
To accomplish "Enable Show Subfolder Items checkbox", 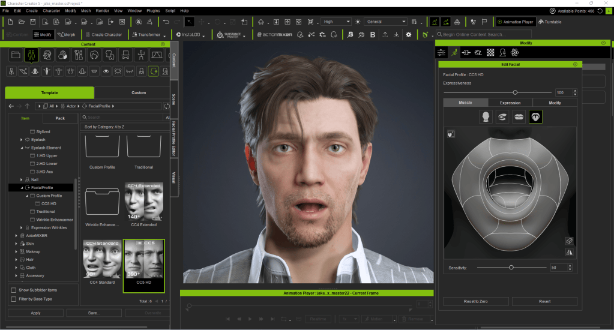I will tap(14, 290).
